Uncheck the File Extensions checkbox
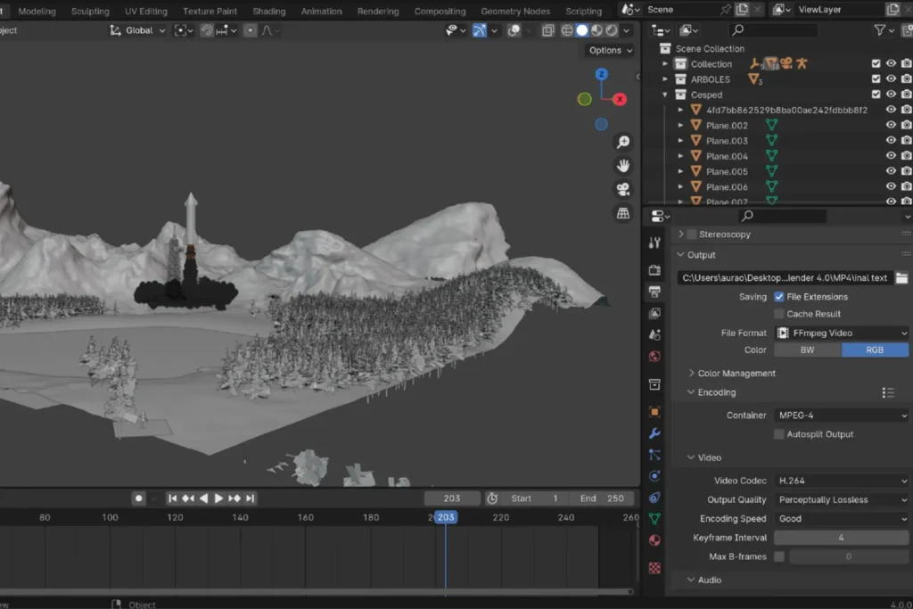 pyautogui.click(x=779, y=297)
